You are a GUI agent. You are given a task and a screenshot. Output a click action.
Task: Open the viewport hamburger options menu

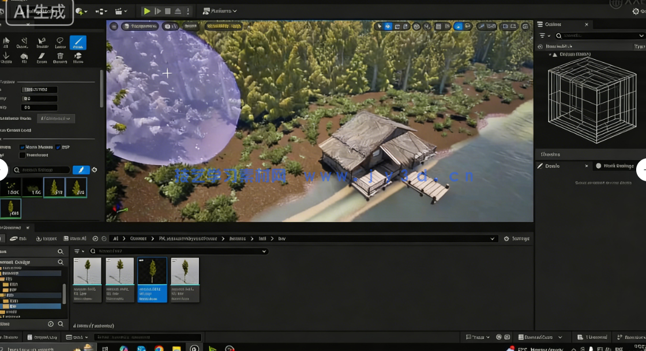pos(114,26)
